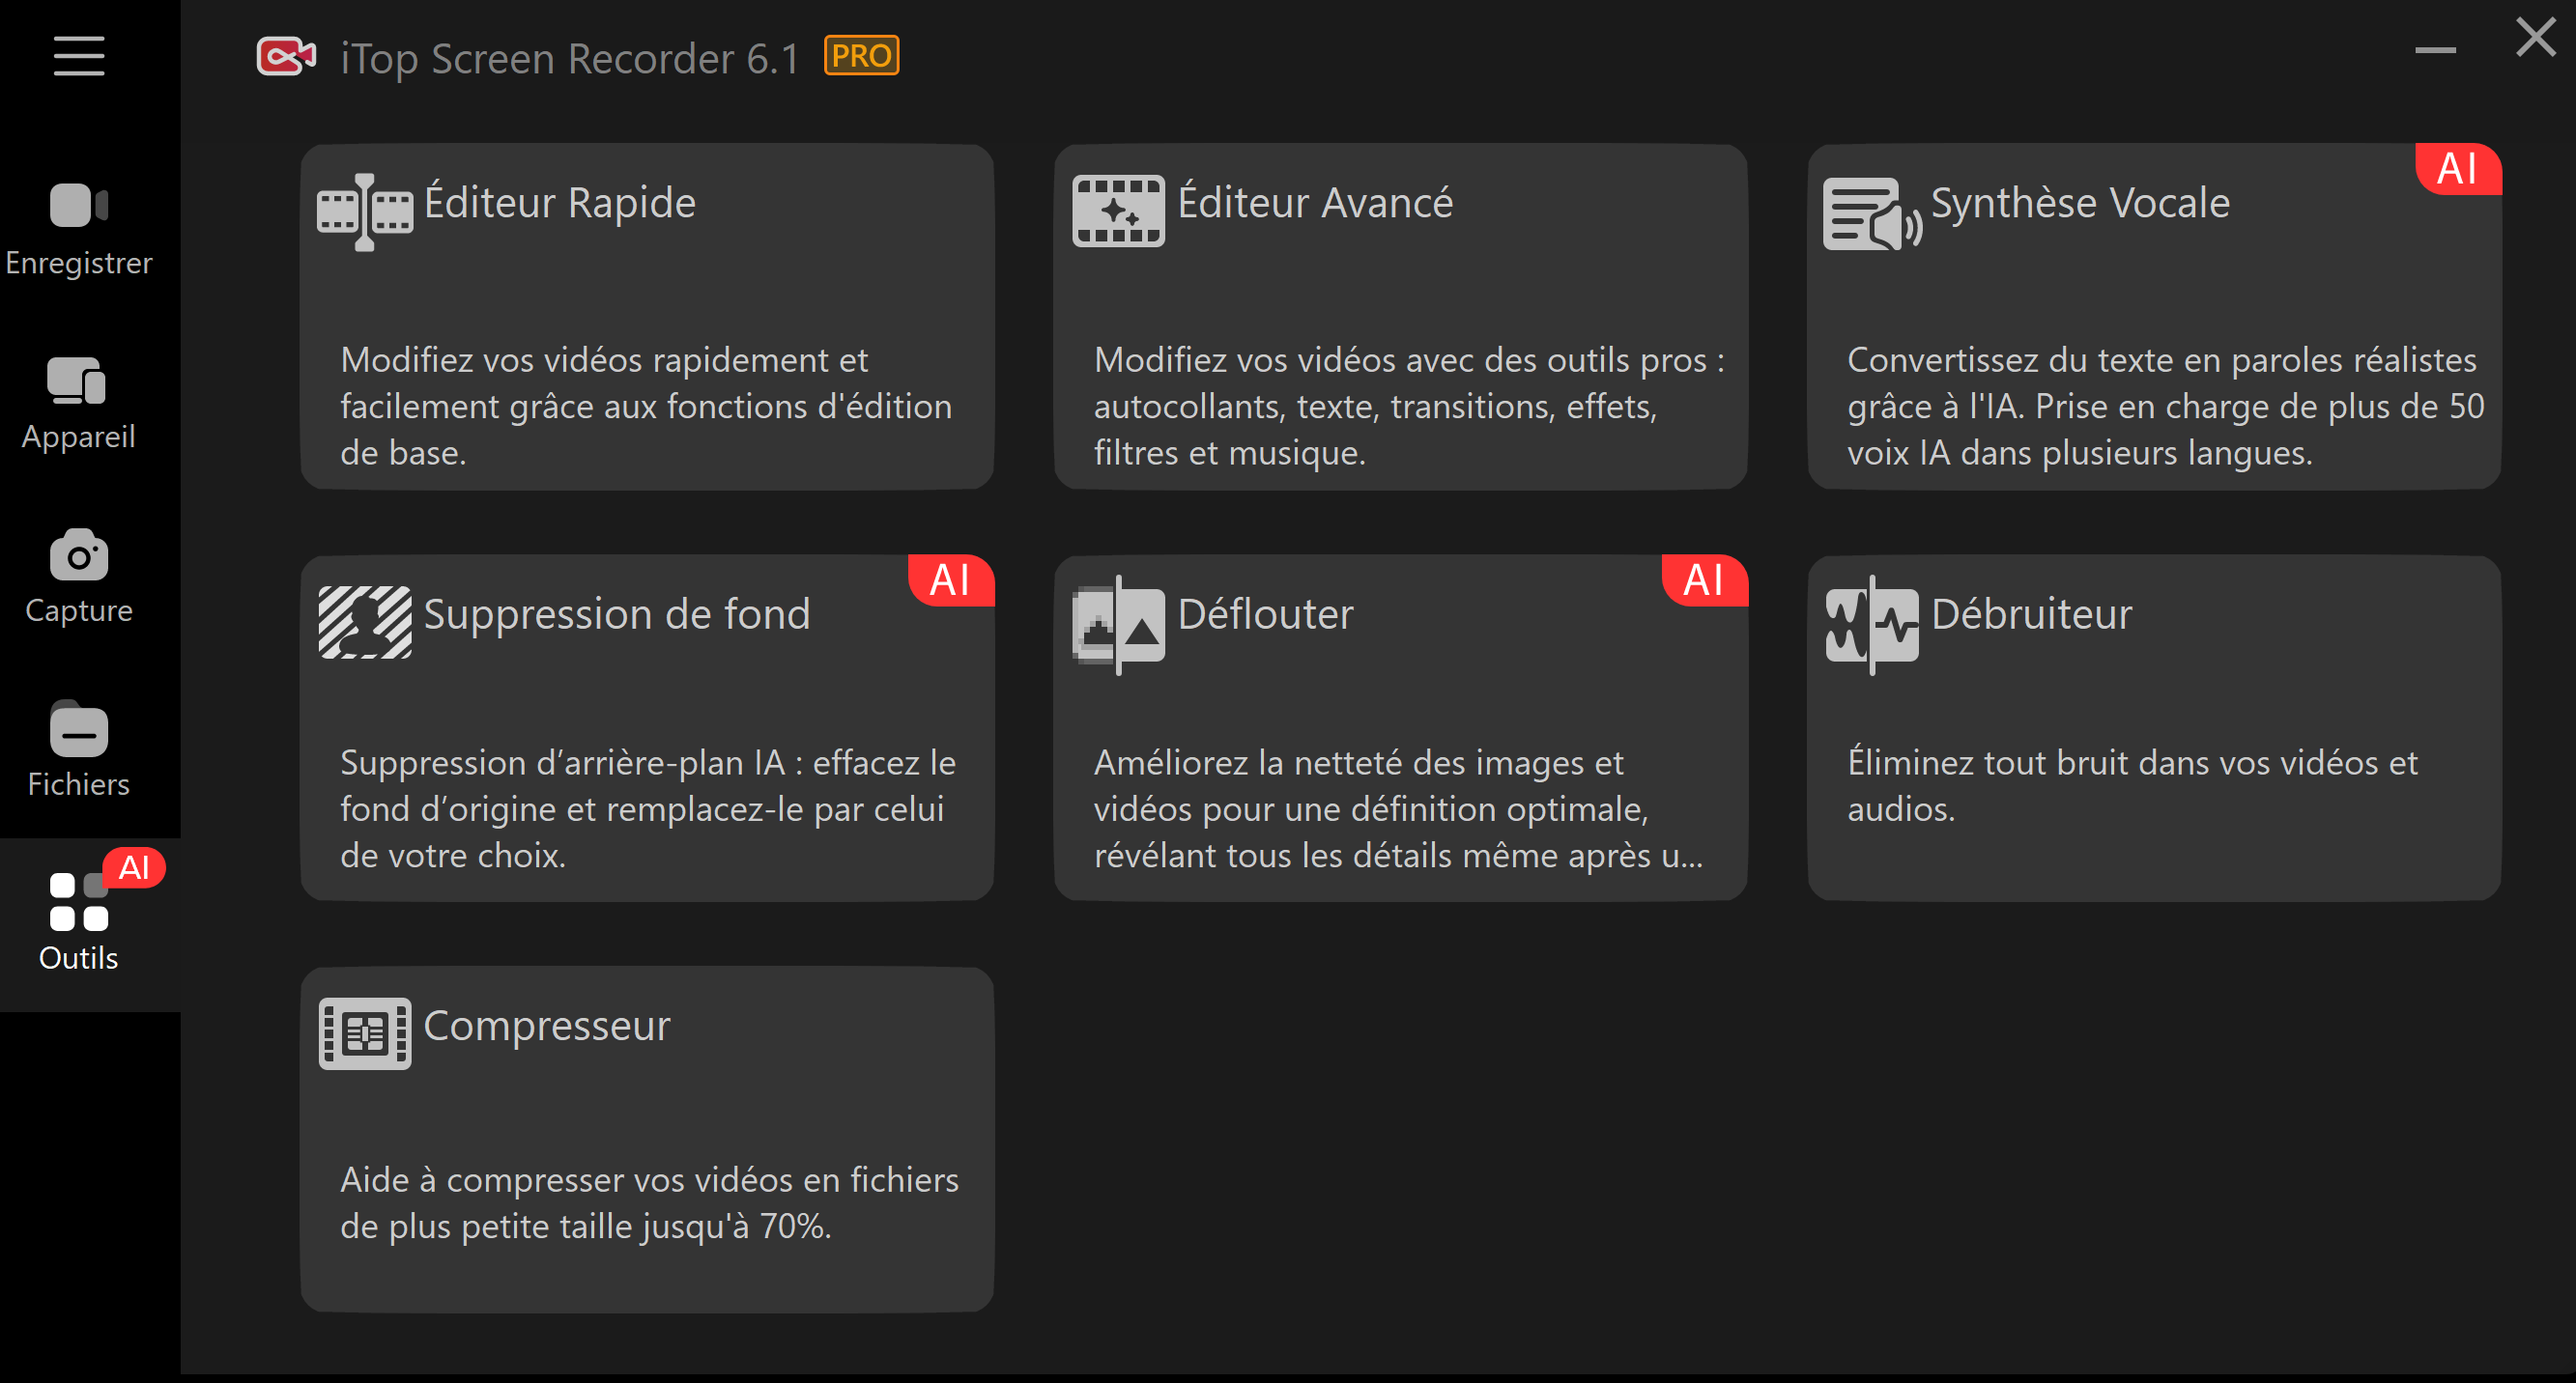The height and width of the screenshot is (1383, 2576).
Task: Open the hamburger menu
Action: tap(78, 56)
